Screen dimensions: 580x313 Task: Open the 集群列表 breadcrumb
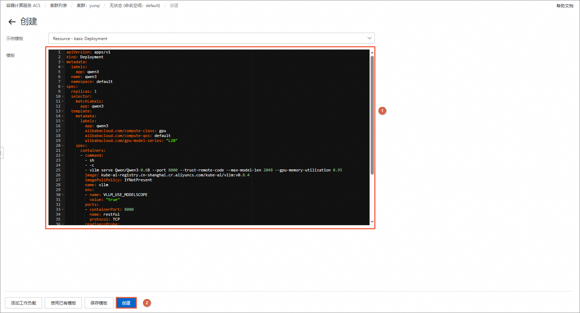tap(58, 6)
